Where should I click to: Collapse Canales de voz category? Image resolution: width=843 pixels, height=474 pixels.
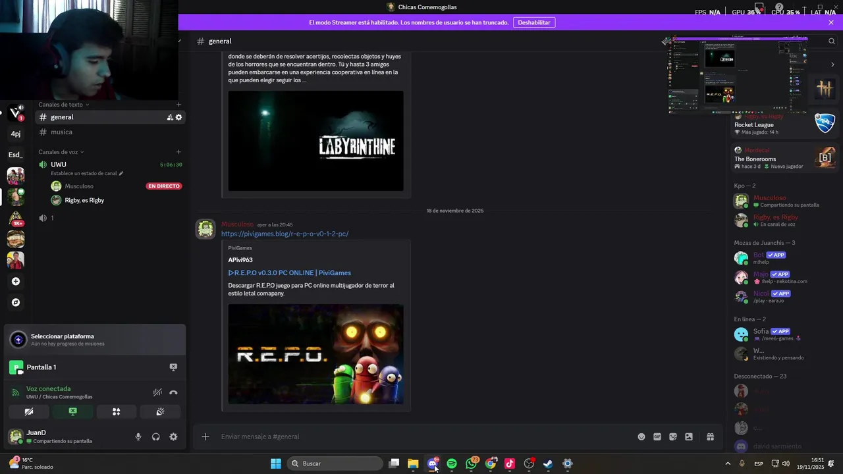(61, 152)
